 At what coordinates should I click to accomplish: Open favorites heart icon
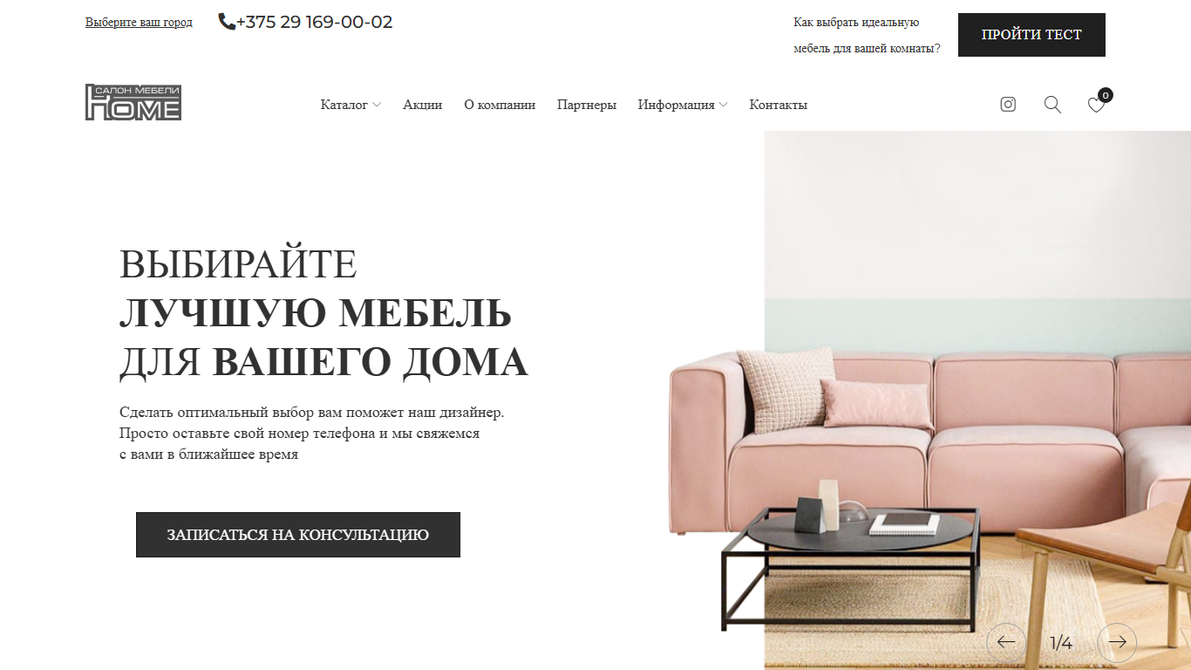tap(1096, 106)
